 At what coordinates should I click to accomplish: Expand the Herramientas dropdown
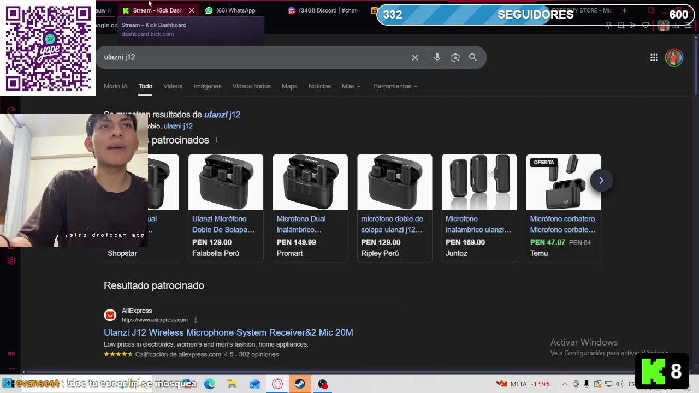(x=395, y=86)
